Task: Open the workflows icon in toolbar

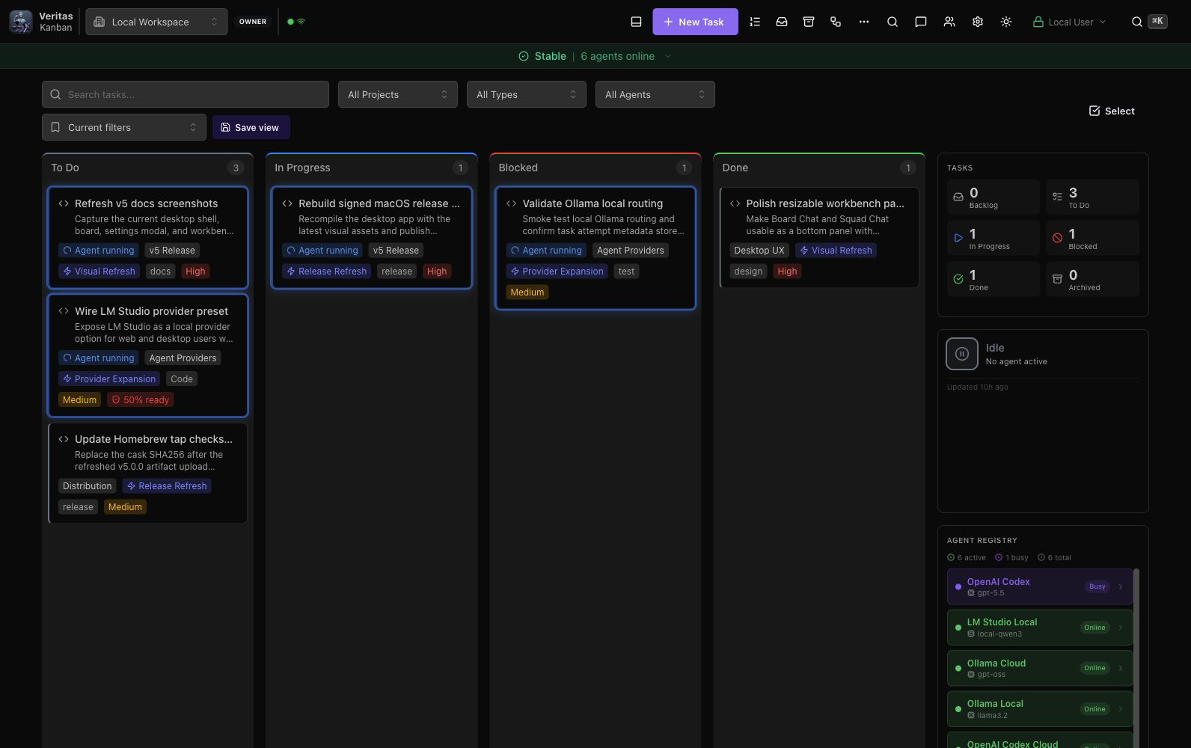Action: pyautogui.click(x=836, y=22)
